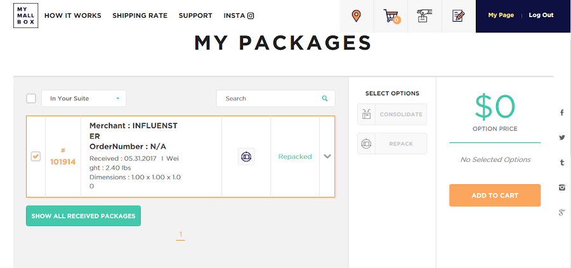This screenshot has width=571, height=268.
Task: Open the Google Plus share icon
Action: point(562,212)
